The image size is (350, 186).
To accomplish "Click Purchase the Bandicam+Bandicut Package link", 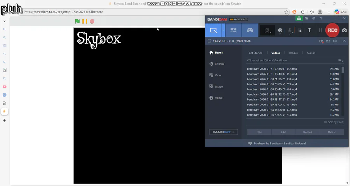I will point(280,144).
